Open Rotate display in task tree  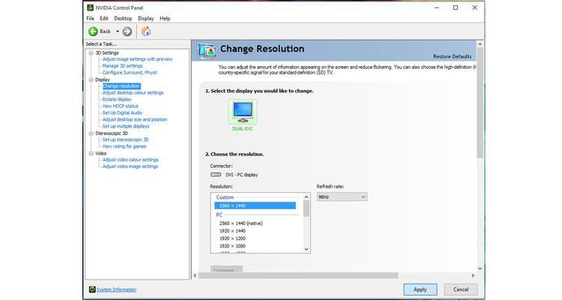(117, 99)
